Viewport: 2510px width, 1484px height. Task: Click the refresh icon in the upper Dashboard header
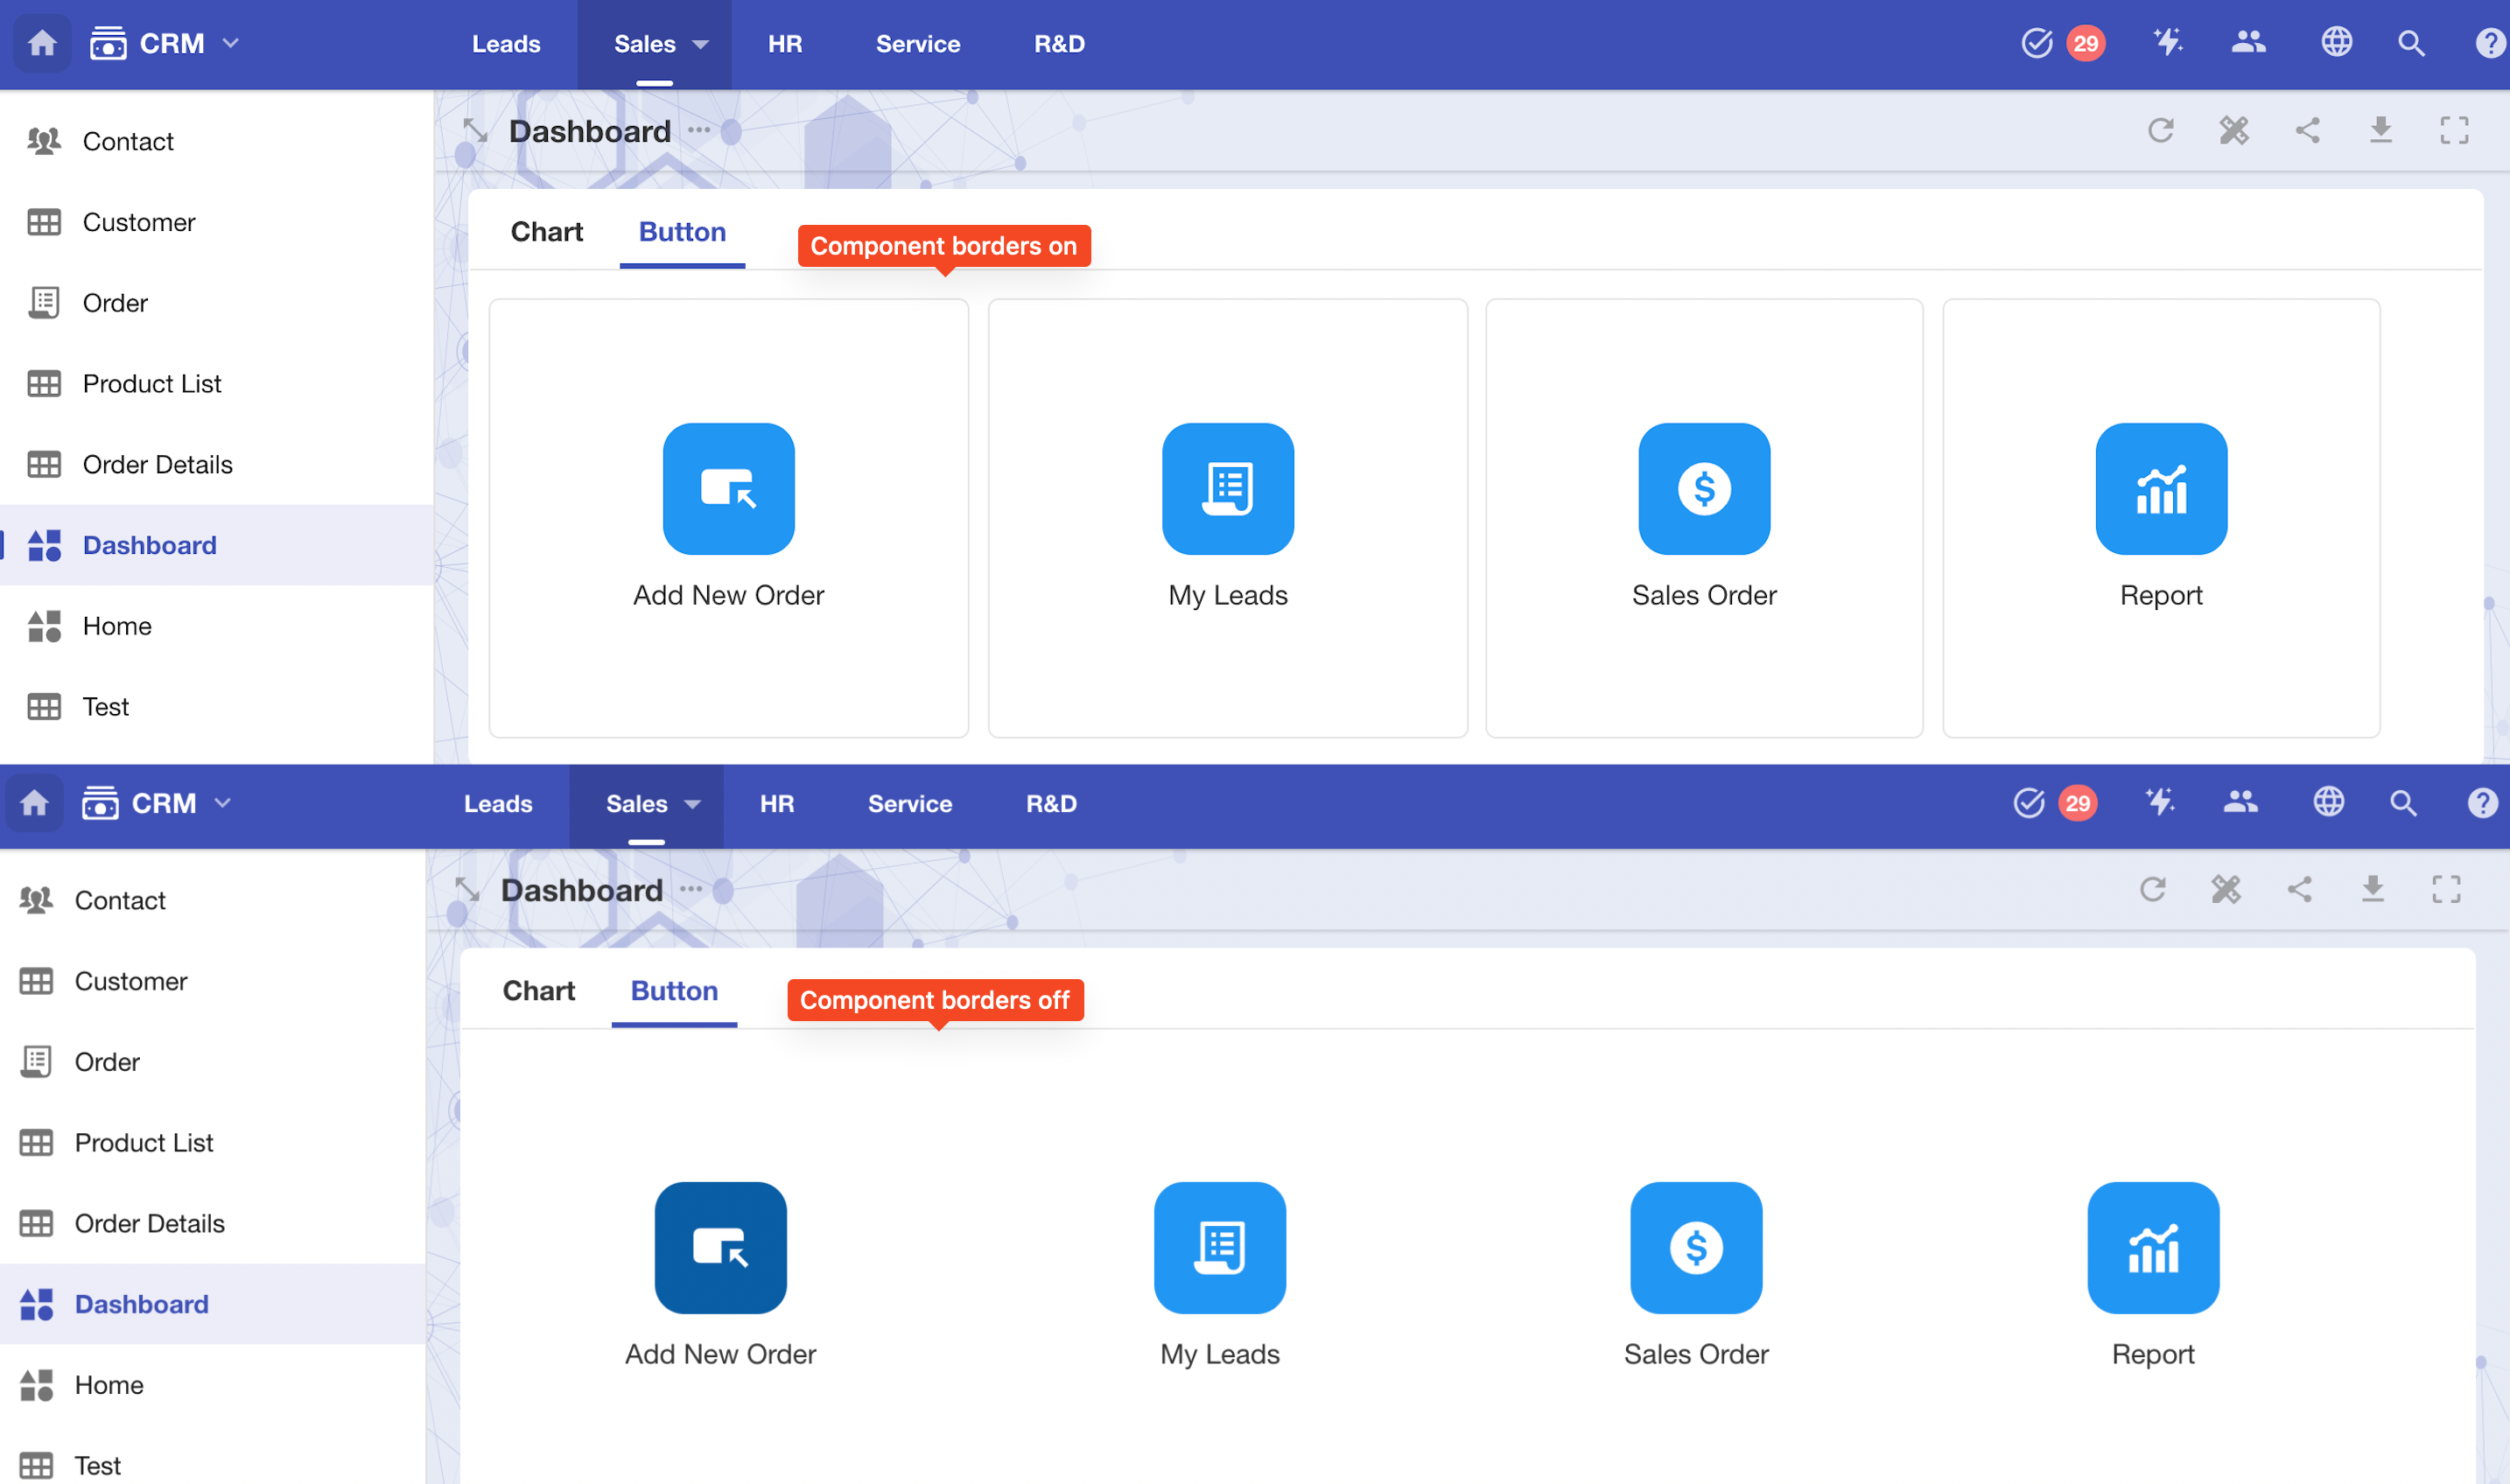pos(2160,131)
